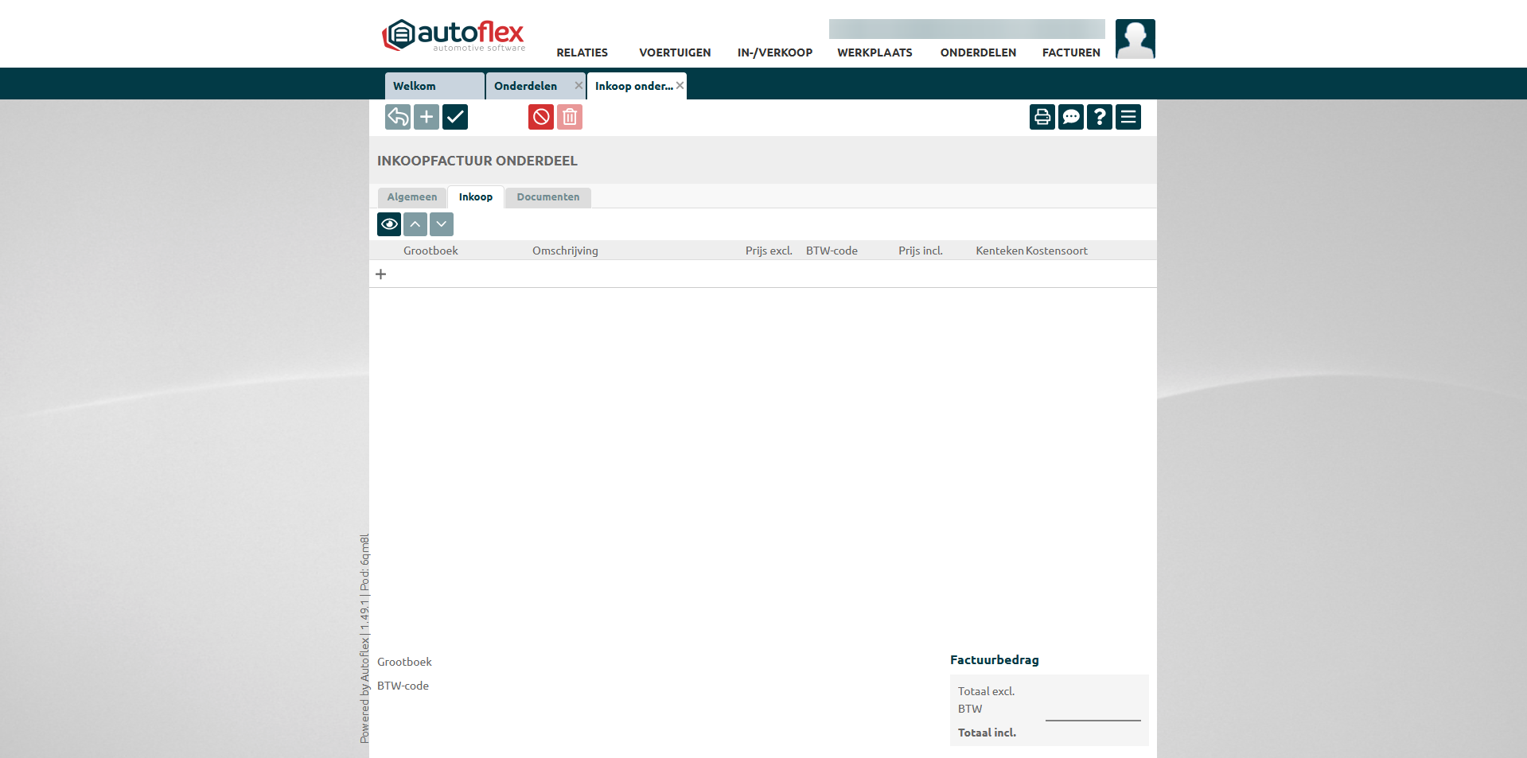1527x758 pixels.
Task: Add a new record with plus icon
Action: pos(427,117)
